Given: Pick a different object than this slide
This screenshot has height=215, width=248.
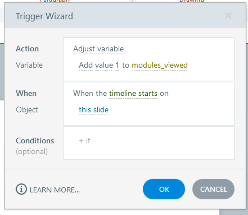Looking at the screenshot, I should click(x=94, y=110).
